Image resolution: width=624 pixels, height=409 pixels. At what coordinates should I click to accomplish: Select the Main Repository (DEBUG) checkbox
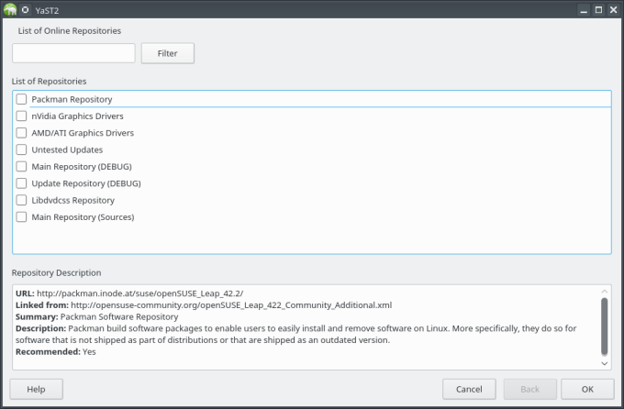(x=21, y=167)
